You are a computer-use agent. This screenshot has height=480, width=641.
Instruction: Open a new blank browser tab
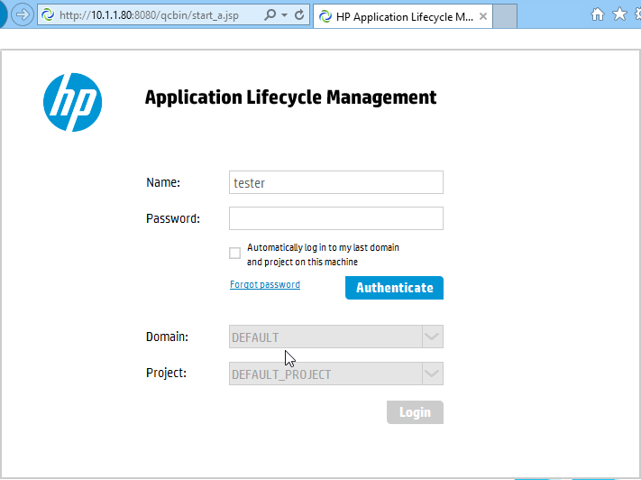click(505, 15)
